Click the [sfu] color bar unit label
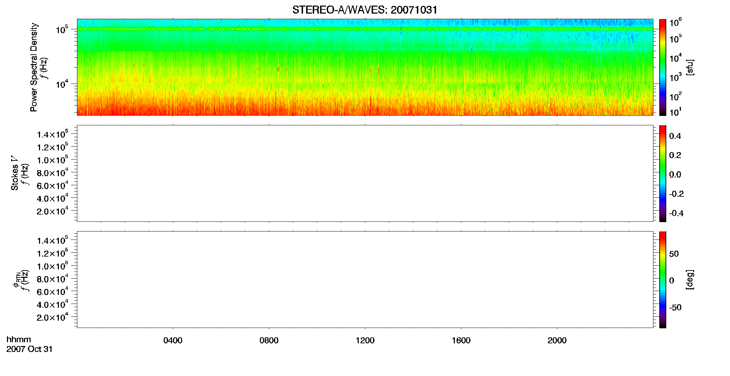Viewport: 730px width, 376px height. pos(690,67)
